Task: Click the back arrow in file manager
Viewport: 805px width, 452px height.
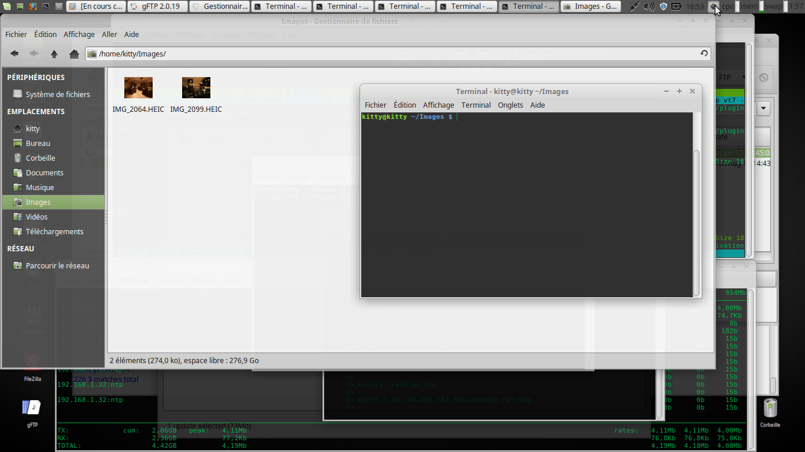Action: point(14,54)
